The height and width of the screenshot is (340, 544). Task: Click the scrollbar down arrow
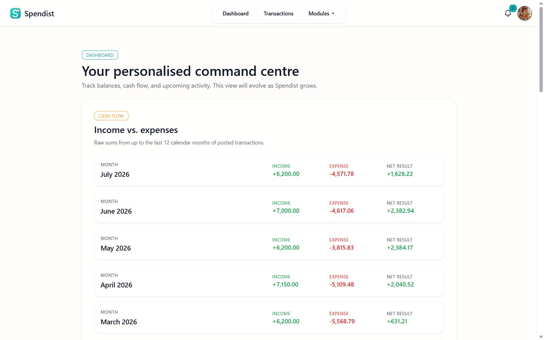(541, 337)
